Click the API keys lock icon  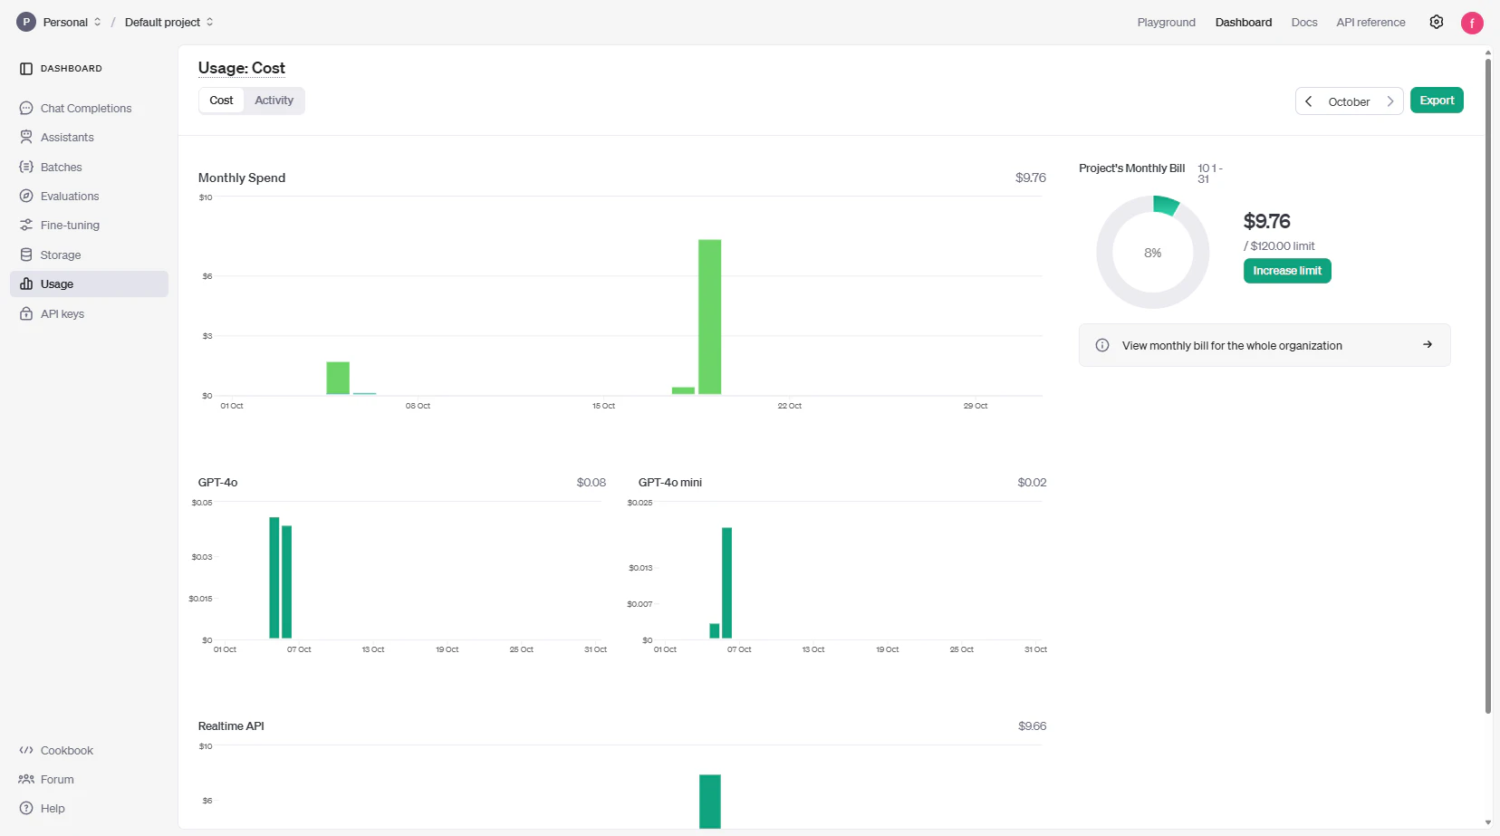tap(26, 314)
